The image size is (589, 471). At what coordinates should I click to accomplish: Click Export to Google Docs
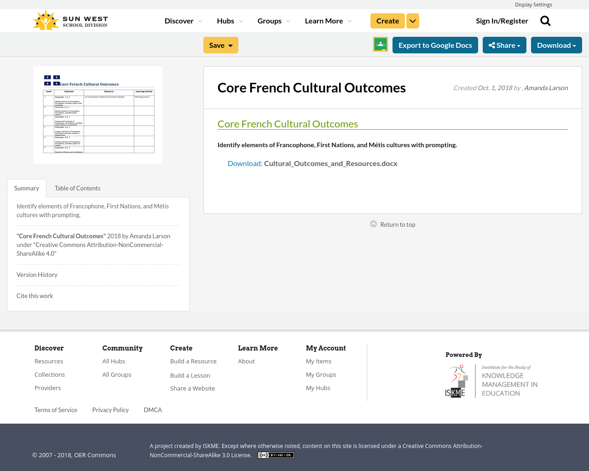tap(435, 45)
